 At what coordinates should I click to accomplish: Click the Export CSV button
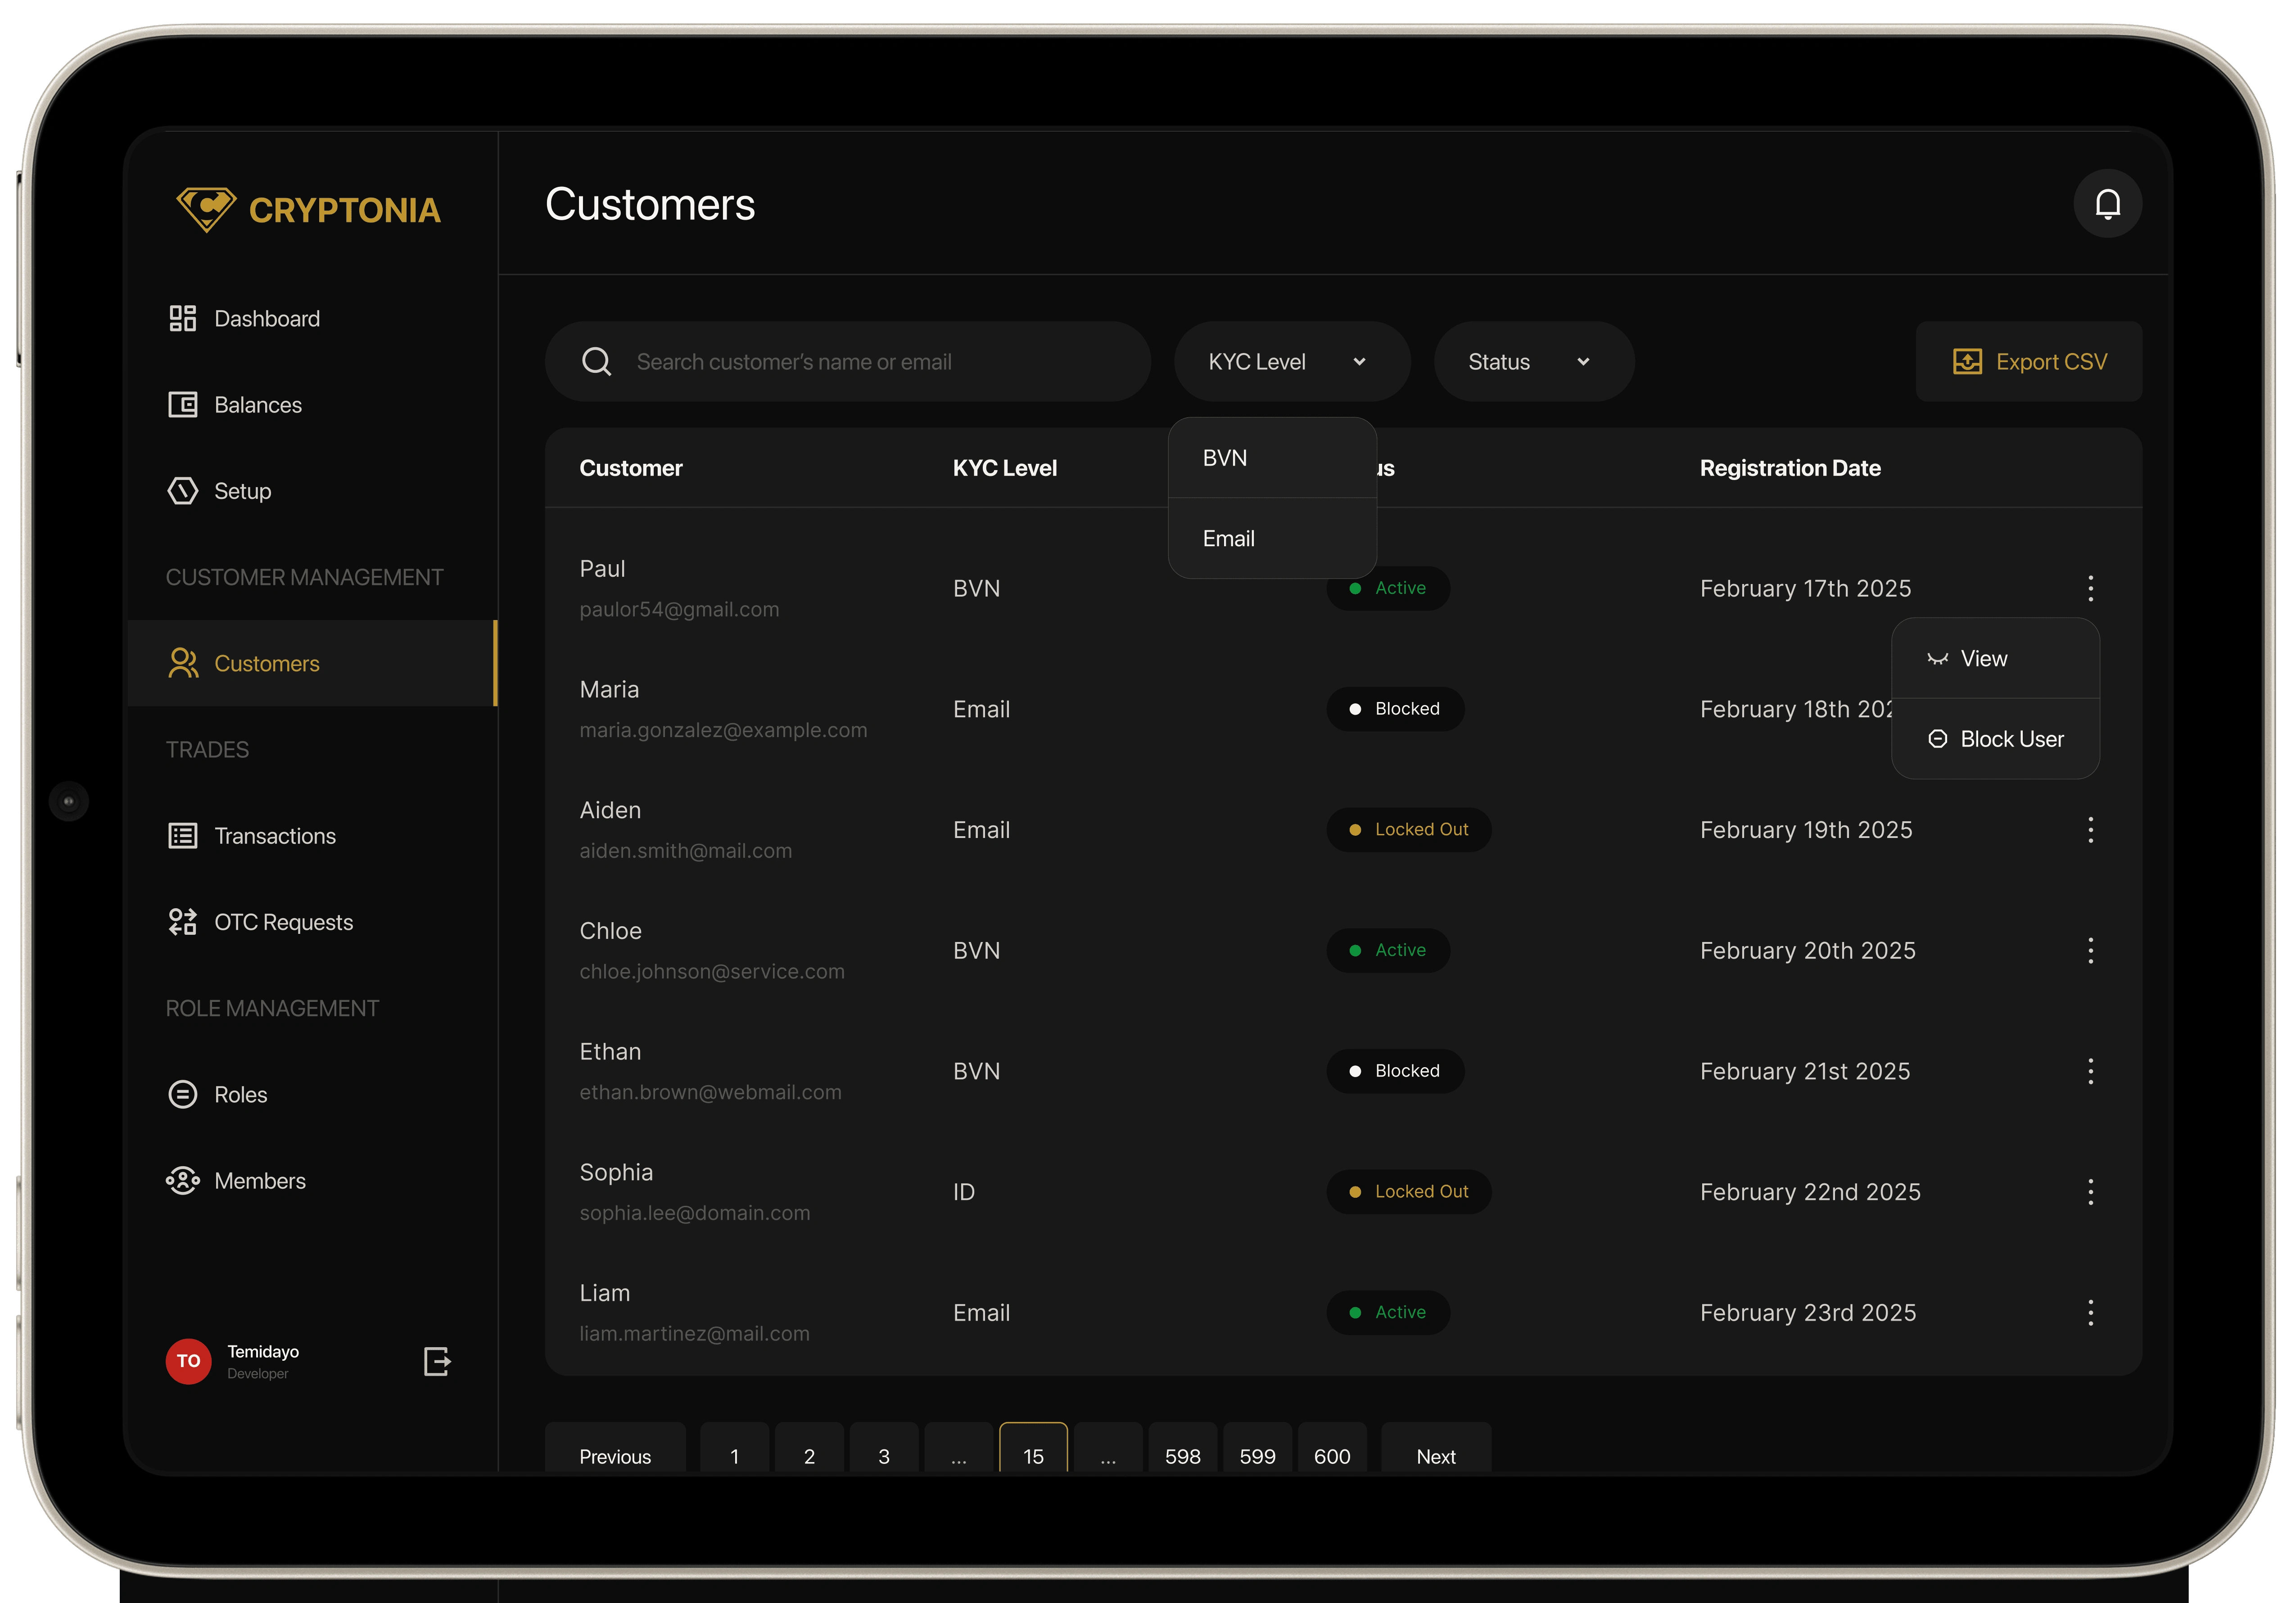click(2029, 362)
